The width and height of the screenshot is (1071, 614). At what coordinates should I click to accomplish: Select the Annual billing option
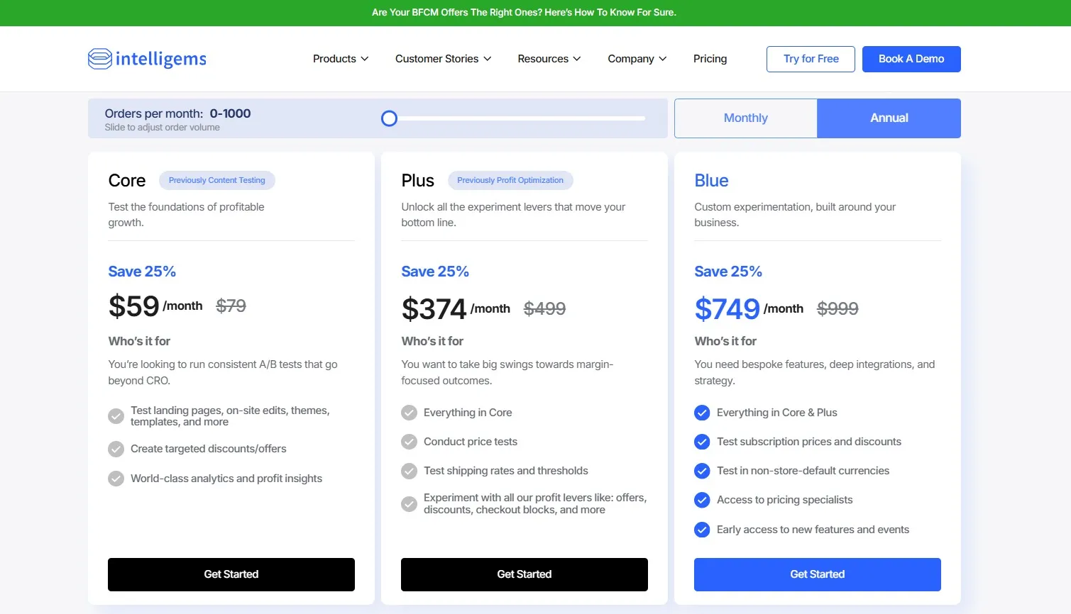click(889, 118)
